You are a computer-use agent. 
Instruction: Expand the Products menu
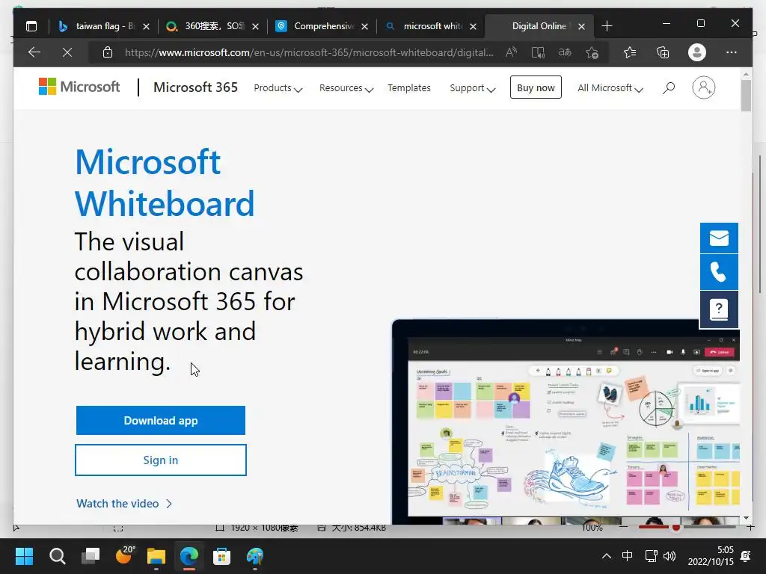pos(278,88)
